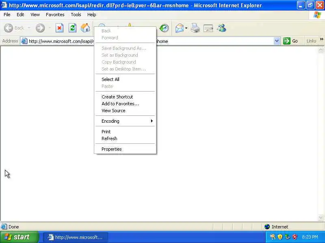This screenshot has width=325, height=243.
Task: Open the Forward button history dropdown arrow
Action: [50, 28]
